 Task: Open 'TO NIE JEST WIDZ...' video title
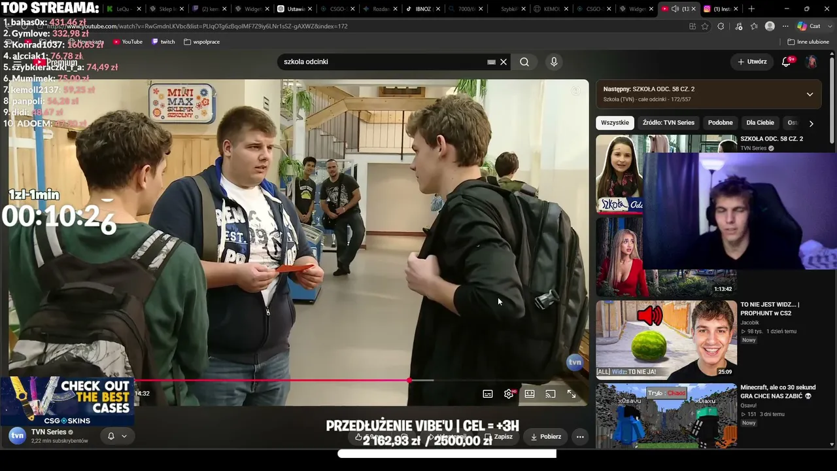tap(770, 309)
